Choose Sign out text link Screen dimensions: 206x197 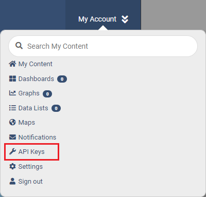30,182
